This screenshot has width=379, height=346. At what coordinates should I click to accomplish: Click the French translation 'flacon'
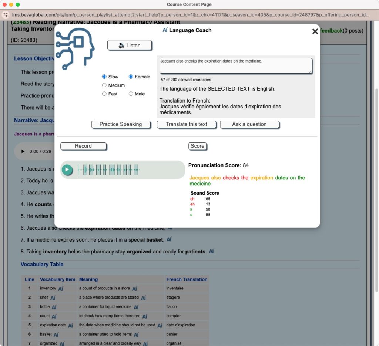click(172, 306)
